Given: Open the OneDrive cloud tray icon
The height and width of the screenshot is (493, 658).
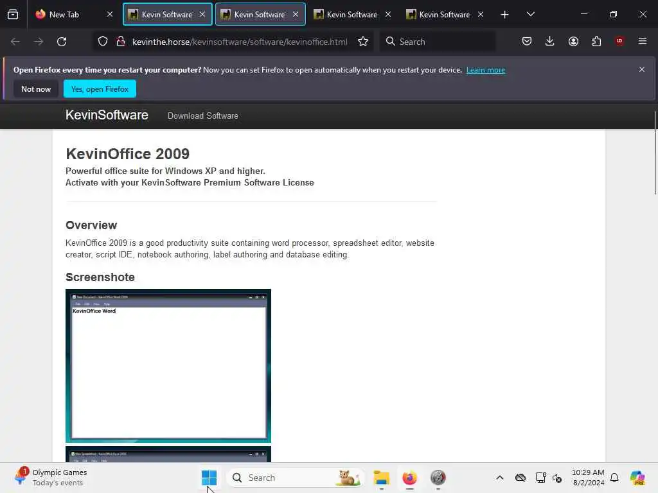Looking at the screenshot, I should pos(520,478).
